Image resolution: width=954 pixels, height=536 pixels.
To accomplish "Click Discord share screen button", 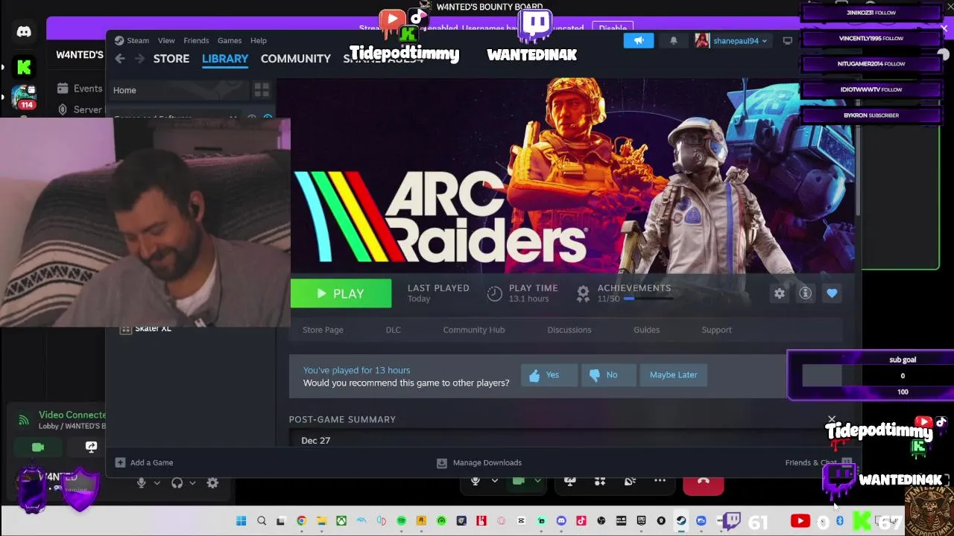I will click(x=91, y=447).
